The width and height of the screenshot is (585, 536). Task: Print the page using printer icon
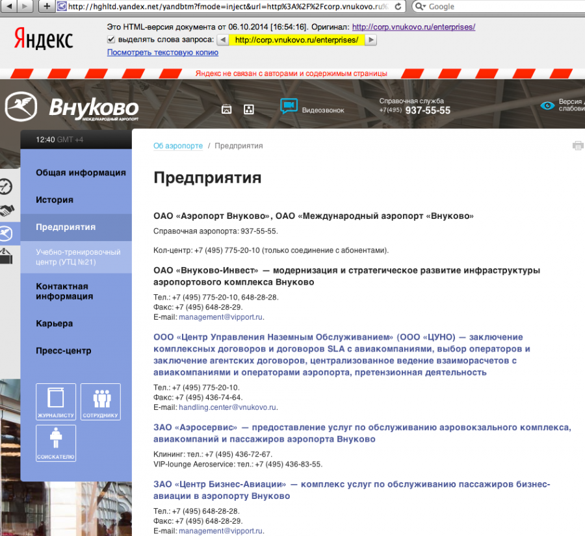pyautogui.click(x=578, y=146)
